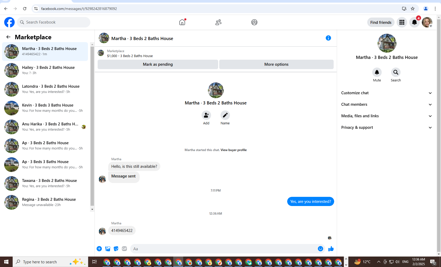Select the Martha conversation in list

[x=45, y=52]
